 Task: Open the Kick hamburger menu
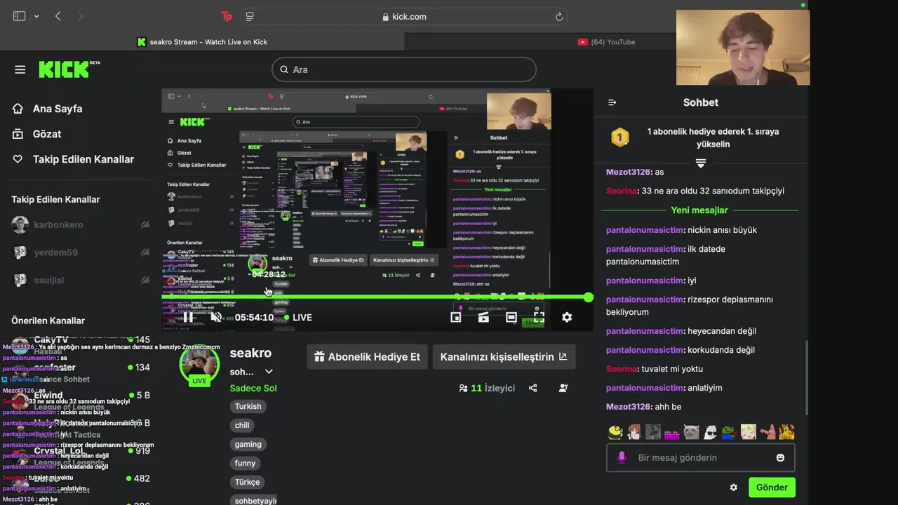pos(20,69)
